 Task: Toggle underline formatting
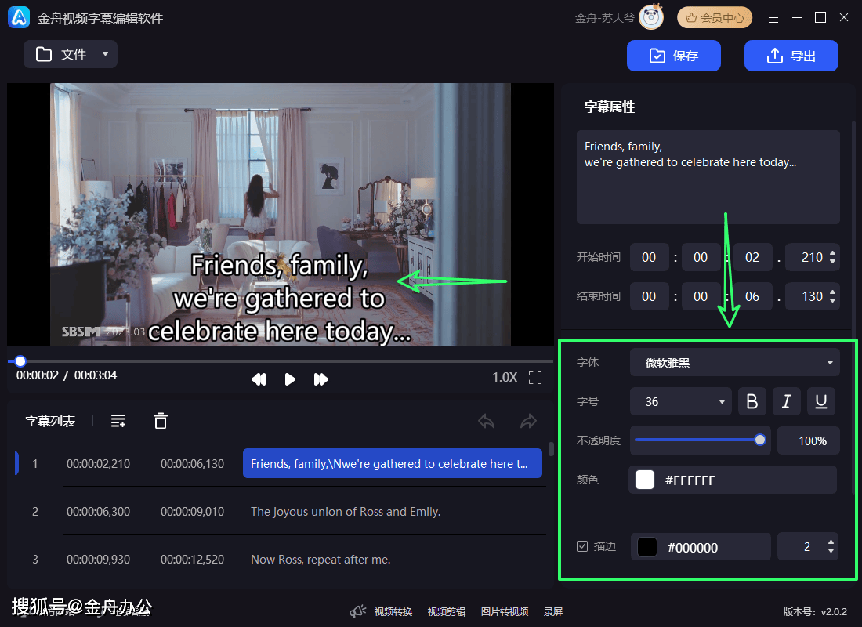[x=821, y=401]
